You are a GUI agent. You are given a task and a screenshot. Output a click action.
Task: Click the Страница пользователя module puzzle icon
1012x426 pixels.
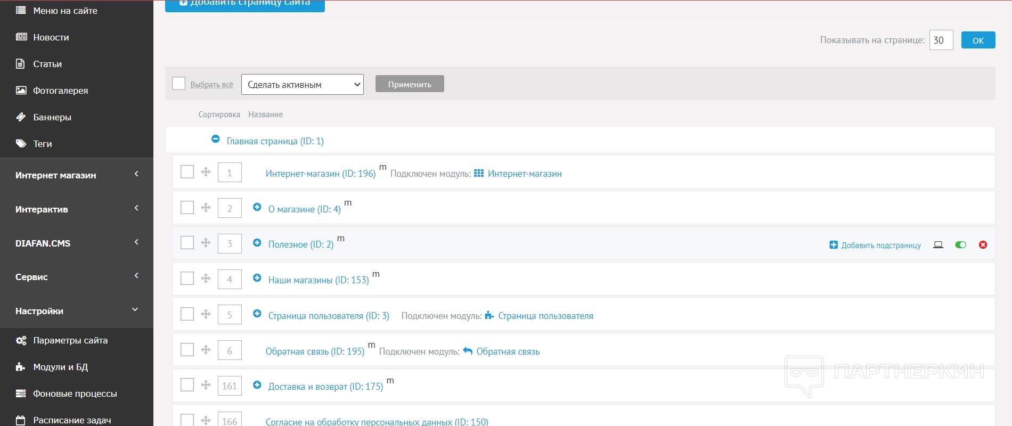coord(489,315)
